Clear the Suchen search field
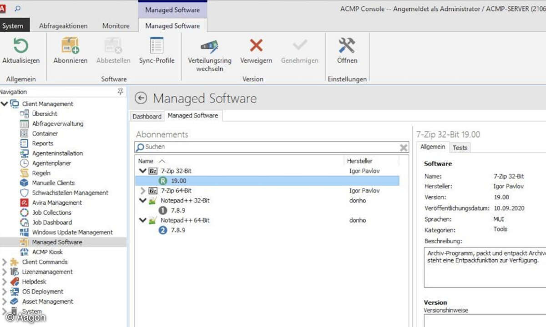This screenshot has height=327, width=546. (x=403, y=147)
